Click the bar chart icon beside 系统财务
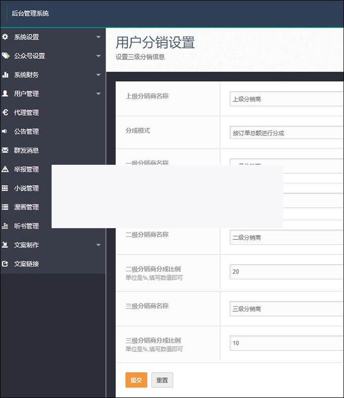This screenshot has width=344, height=398. tap(5, 75)
